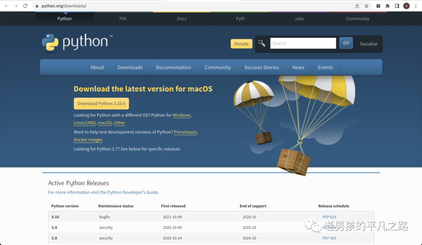Switch to the PSF top tab
The width and height of the screenshot is (422, 245).
(123, 19)
